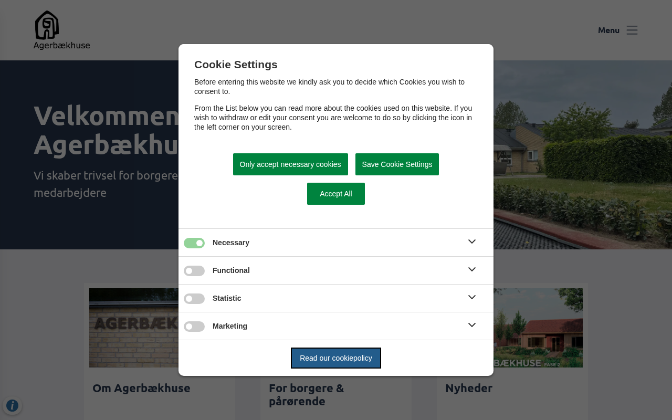Open the Read our cookiepolicy link

tap(336, 358)
